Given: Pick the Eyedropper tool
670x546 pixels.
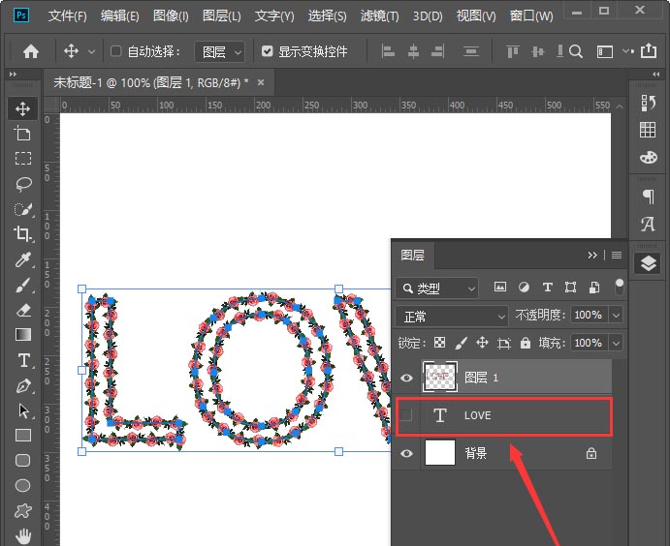Looking at the screenshot, I should point(23,259).
